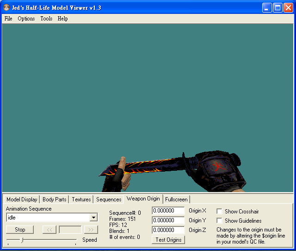Viewport: 296px width, 251px height.
Task: Click the 'FPS: 12' text
Action: pyautogui.click(x=118, y=225)
